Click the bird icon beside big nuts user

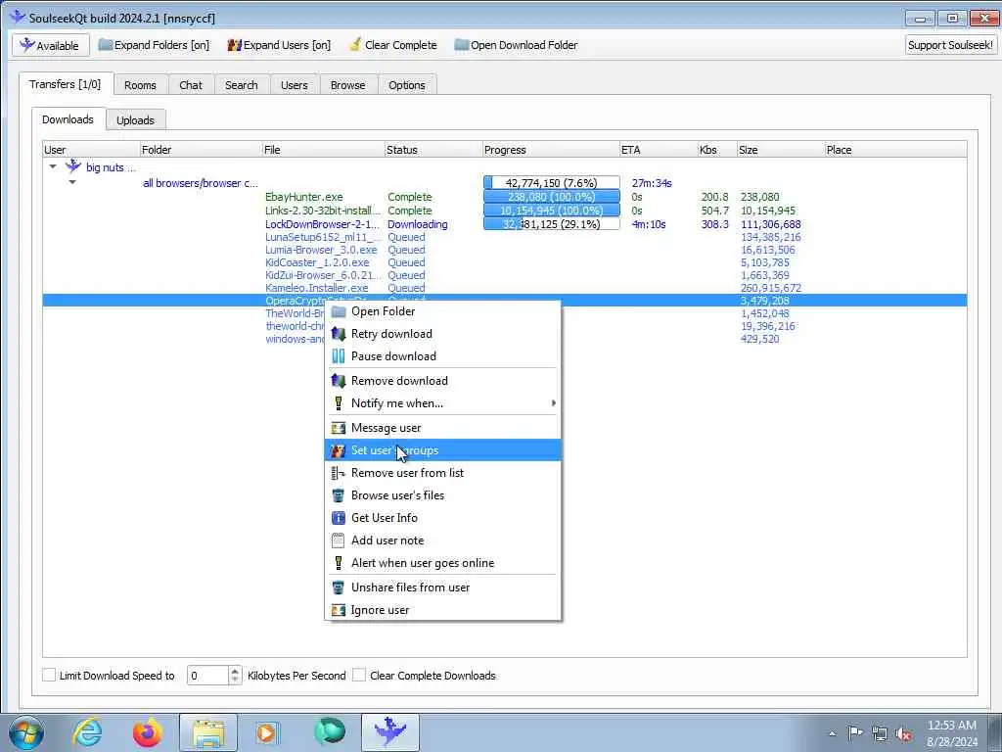point(73,166)
